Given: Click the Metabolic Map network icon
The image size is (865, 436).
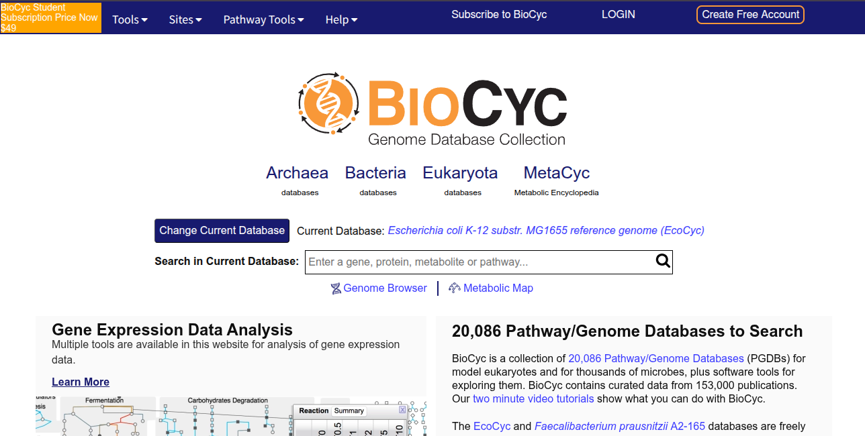Looking at the screenshot, I should (455, 288).
